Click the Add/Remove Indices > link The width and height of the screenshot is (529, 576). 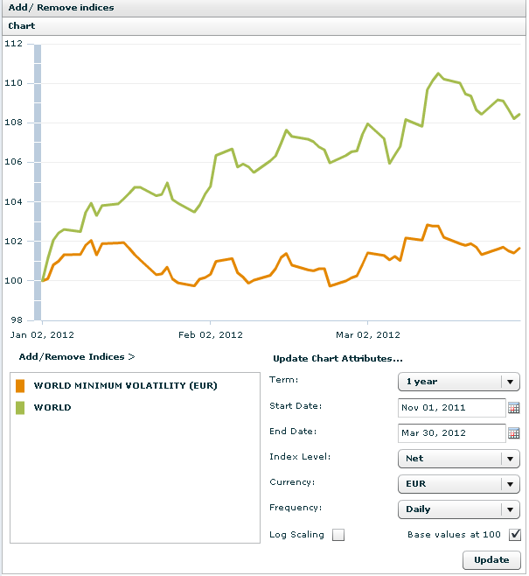click(x=77, y=357)
